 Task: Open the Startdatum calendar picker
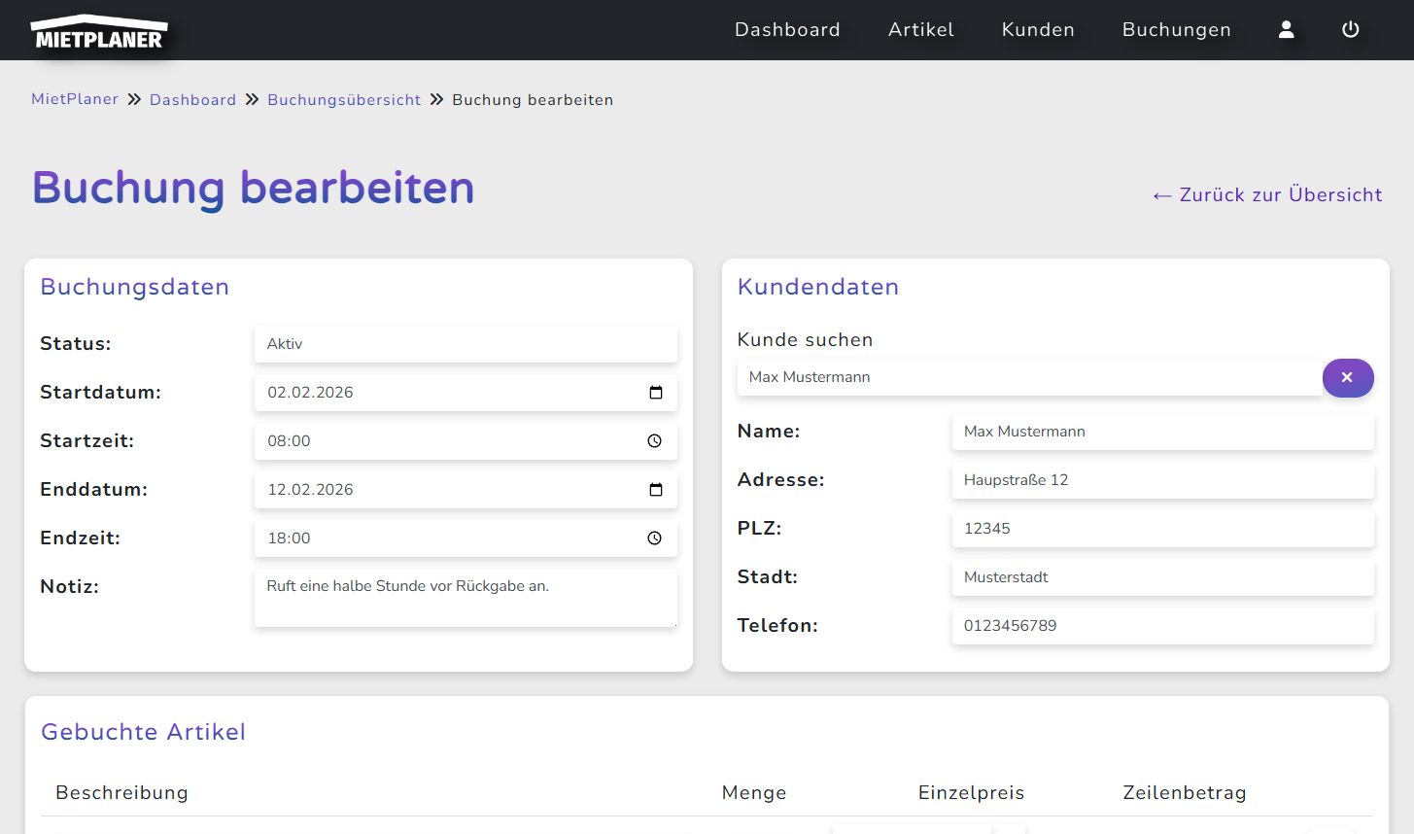tap(656, 392)
